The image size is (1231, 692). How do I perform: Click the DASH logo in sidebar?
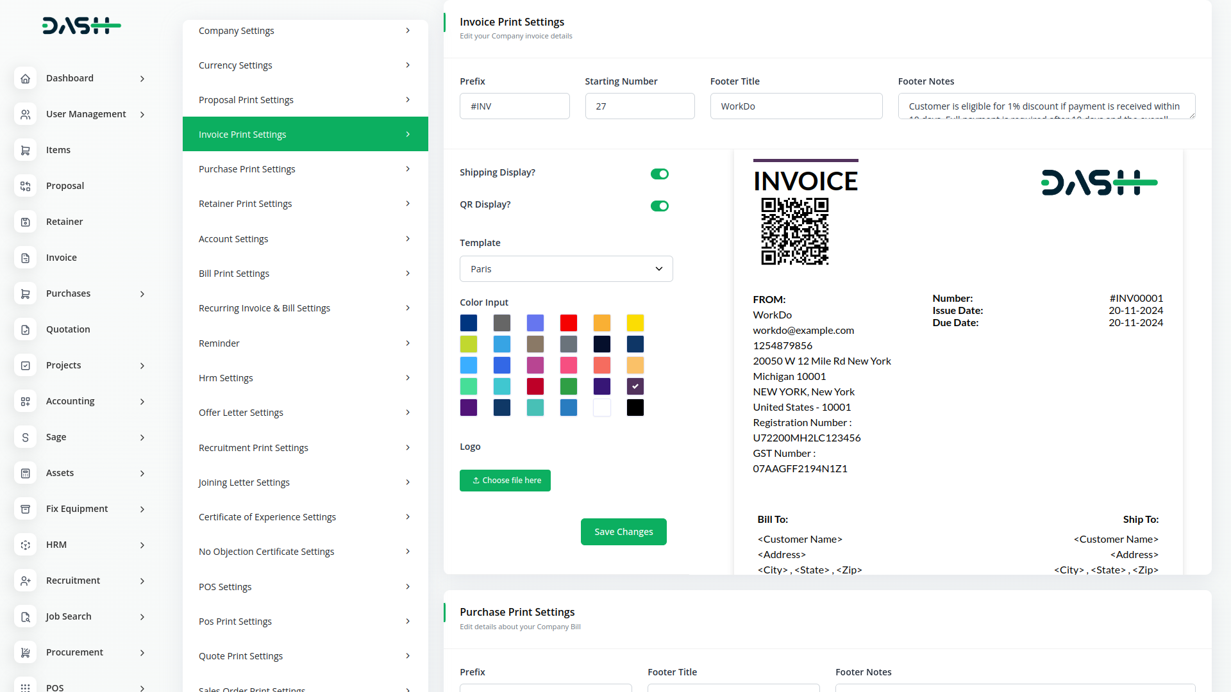click(81, 26)
